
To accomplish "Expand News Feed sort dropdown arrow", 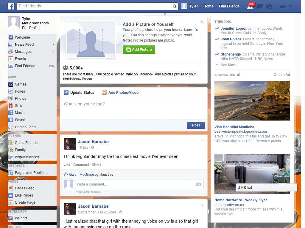I will (53, 45).
